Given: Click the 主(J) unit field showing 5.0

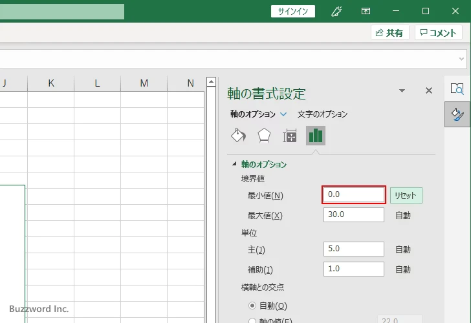Looking at the screenshot, I should point(353,249).
